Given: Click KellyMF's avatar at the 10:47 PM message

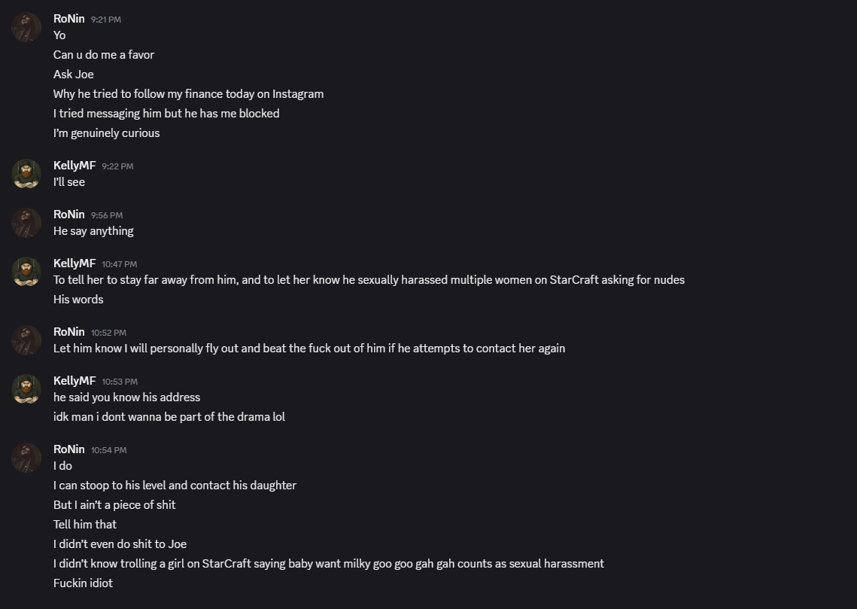Looking at the screenshot, I should [x=26, y=272].
